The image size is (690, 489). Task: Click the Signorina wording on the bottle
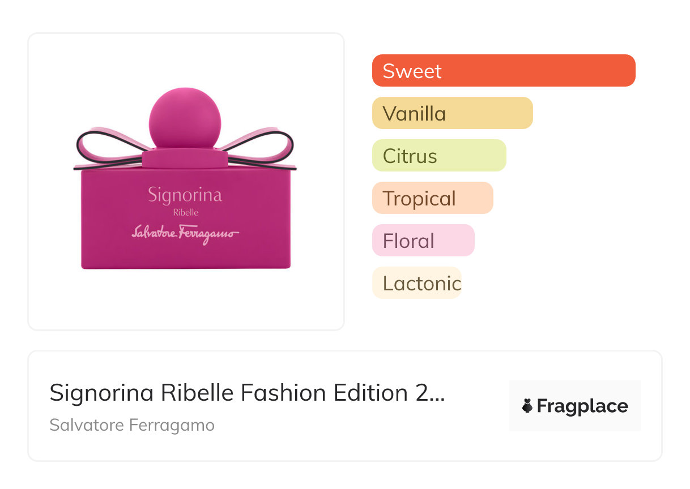pyautogui.click(x=185, y=196)
